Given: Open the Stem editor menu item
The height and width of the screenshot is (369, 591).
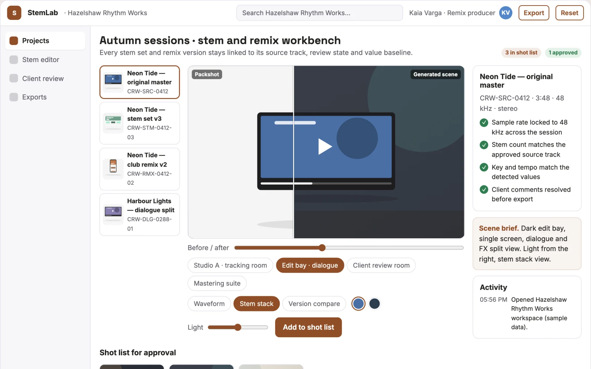Looking at the screenshot, I should pyautogui.click(x=45, y=59).
